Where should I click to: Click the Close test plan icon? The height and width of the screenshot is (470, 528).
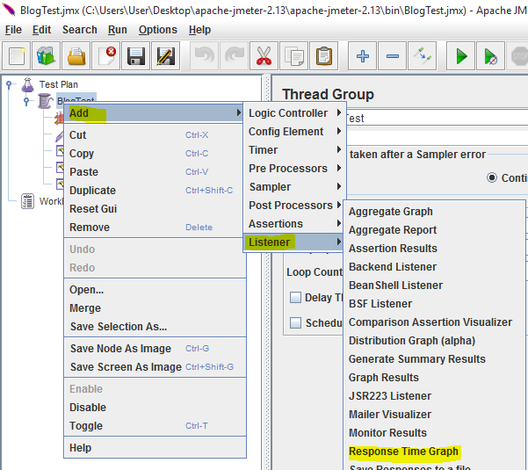(x=106, y=56)
